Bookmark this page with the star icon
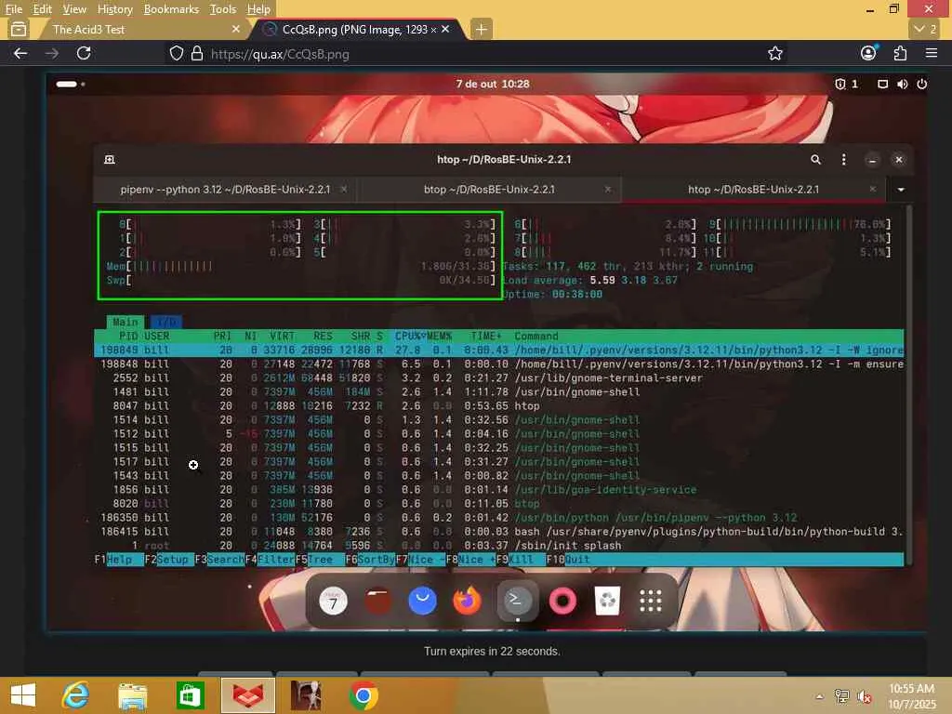952x714 pixels. (x=774, y=53)
